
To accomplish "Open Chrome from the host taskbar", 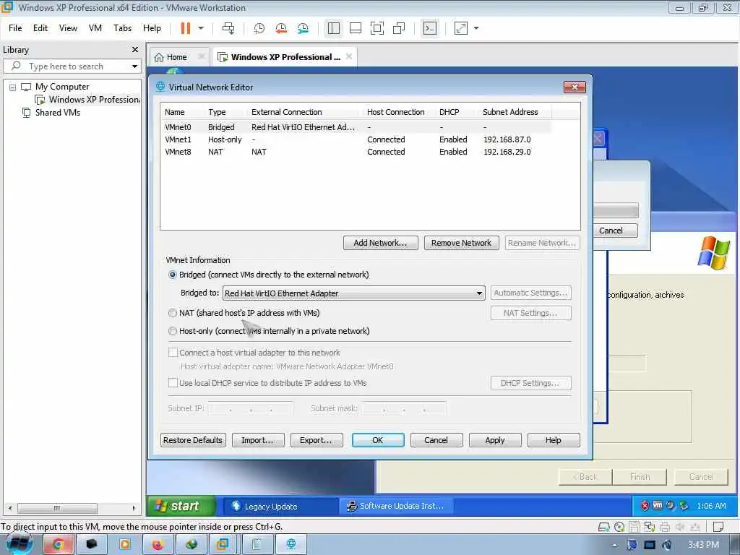I will click(x=59, y=545).
